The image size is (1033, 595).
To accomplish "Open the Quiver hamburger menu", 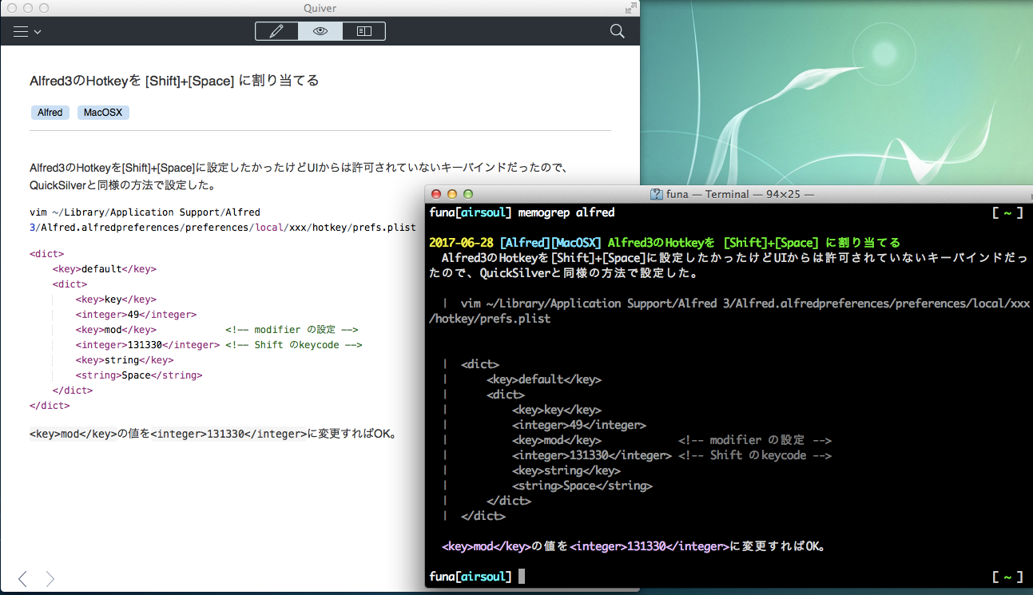I will click(21, 31).
